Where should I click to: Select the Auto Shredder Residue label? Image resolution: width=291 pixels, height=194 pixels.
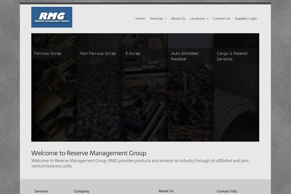tap(185, 56)
